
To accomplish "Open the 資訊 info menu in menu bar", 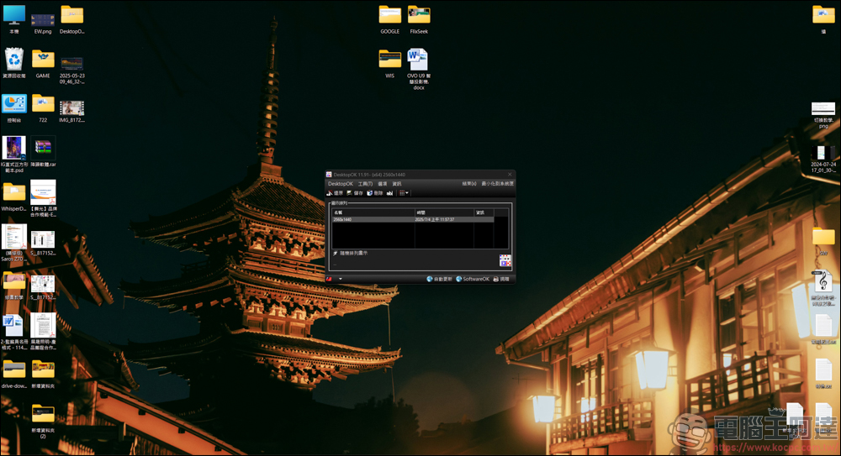I will tap(397, 184).
